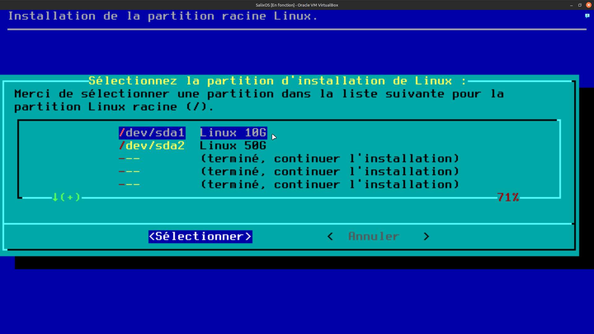Close the SalixOS VirtualBox window

[x=588, y=5]
